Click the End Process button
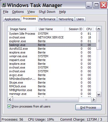 click(88, 107)
